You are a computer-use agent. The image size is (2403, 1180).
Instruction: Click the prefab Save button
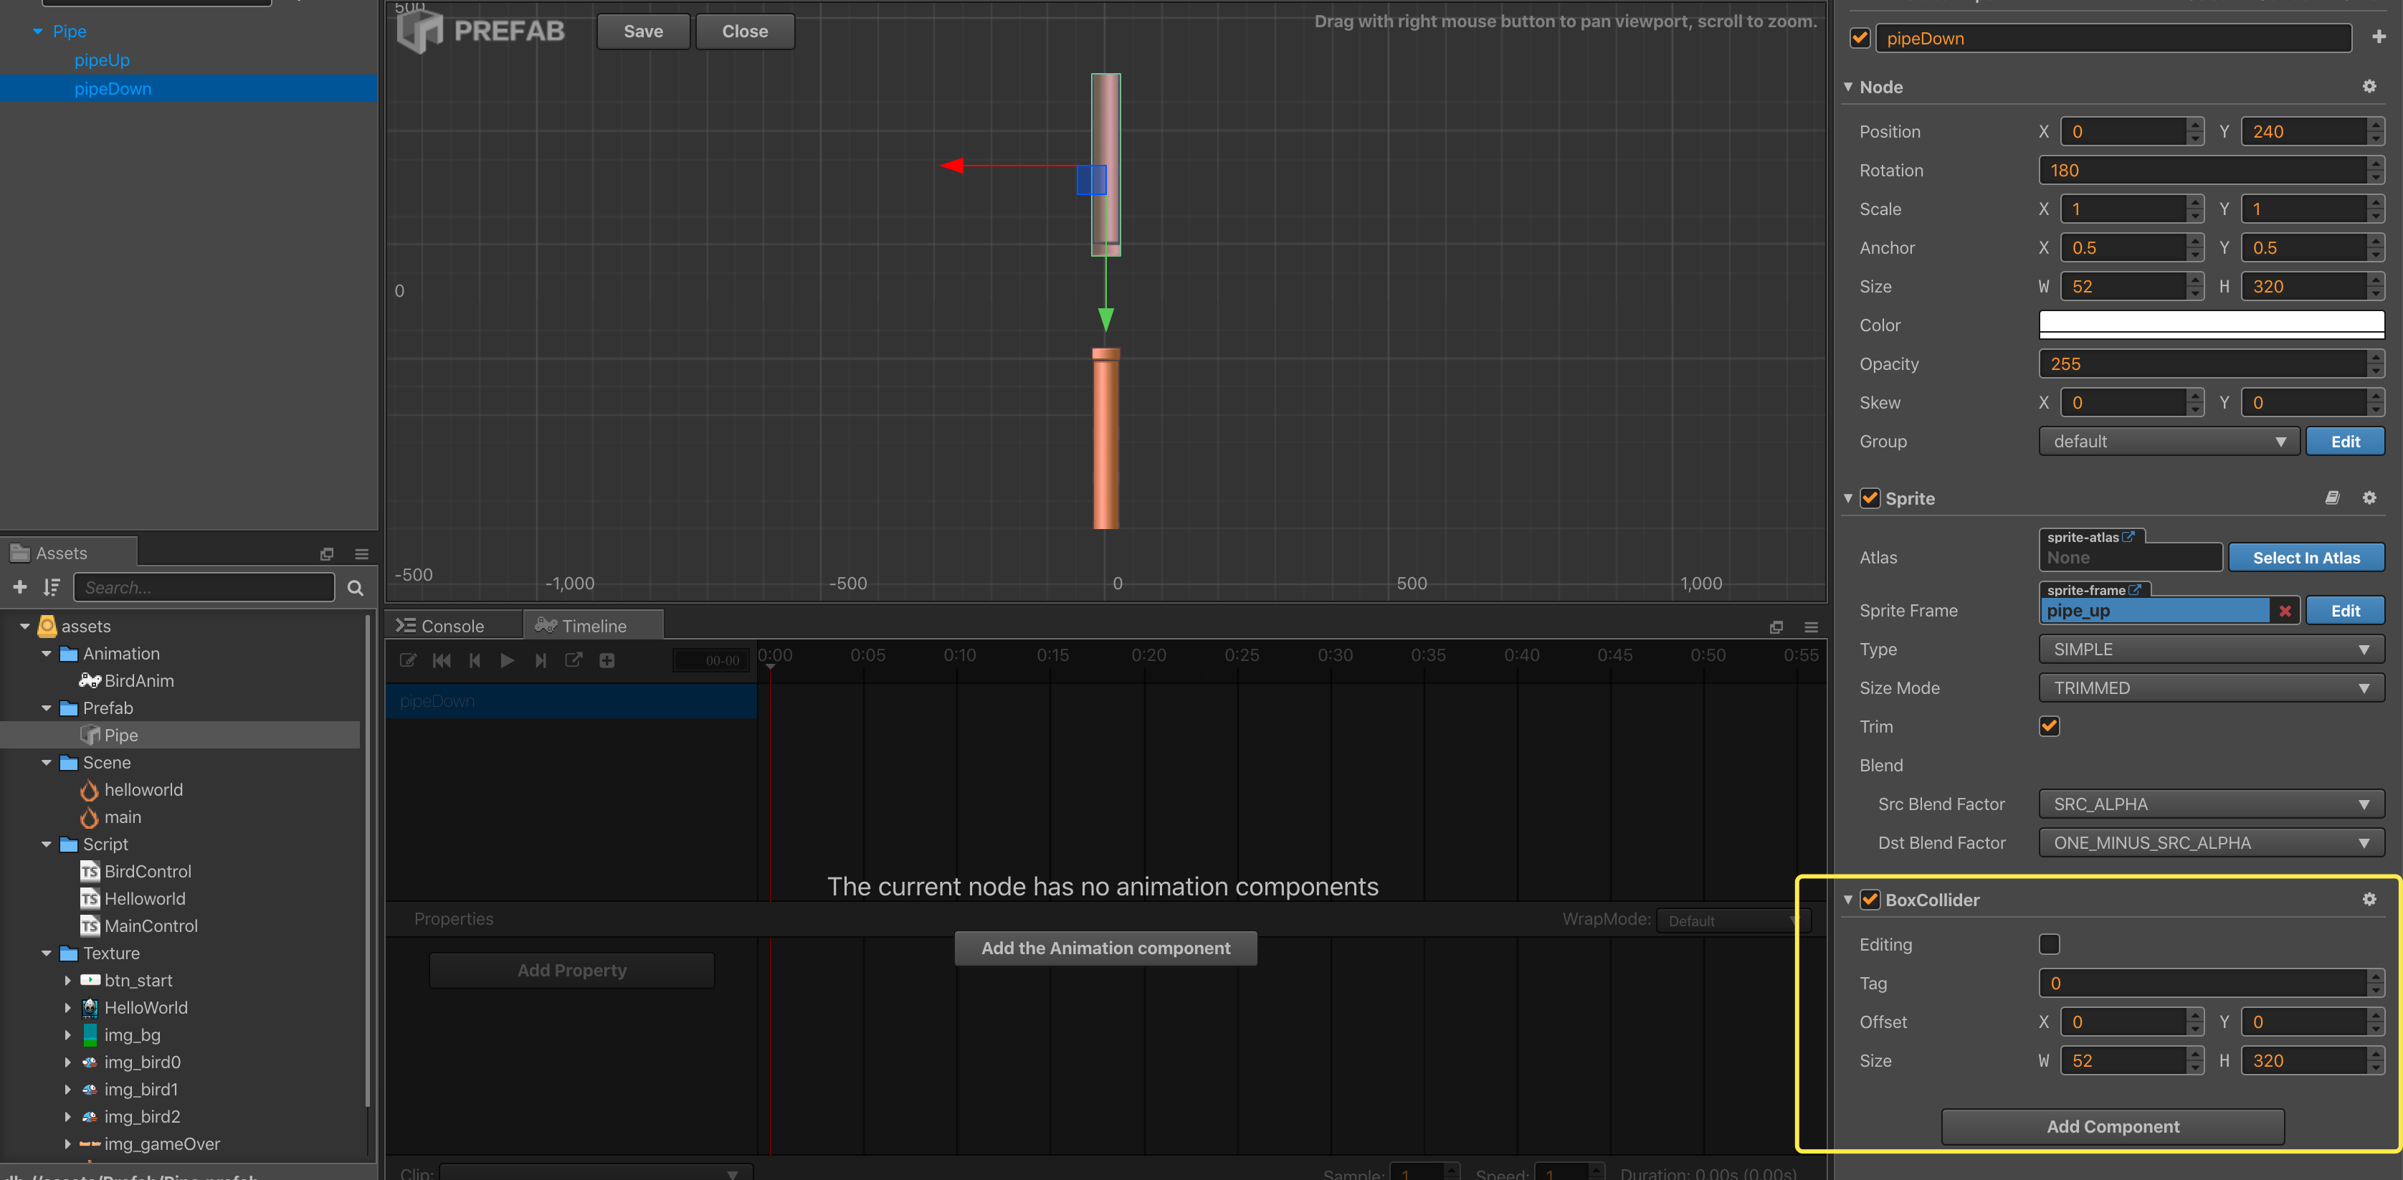pos(643,31)
